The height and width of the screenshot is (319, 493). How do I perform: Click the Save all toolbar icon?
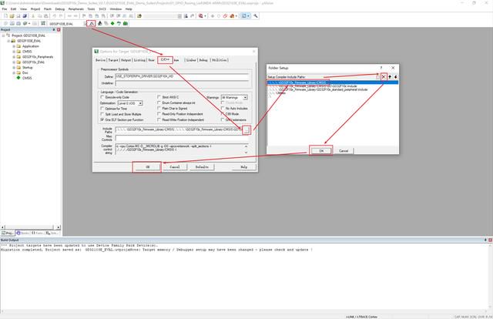point(25,15)
